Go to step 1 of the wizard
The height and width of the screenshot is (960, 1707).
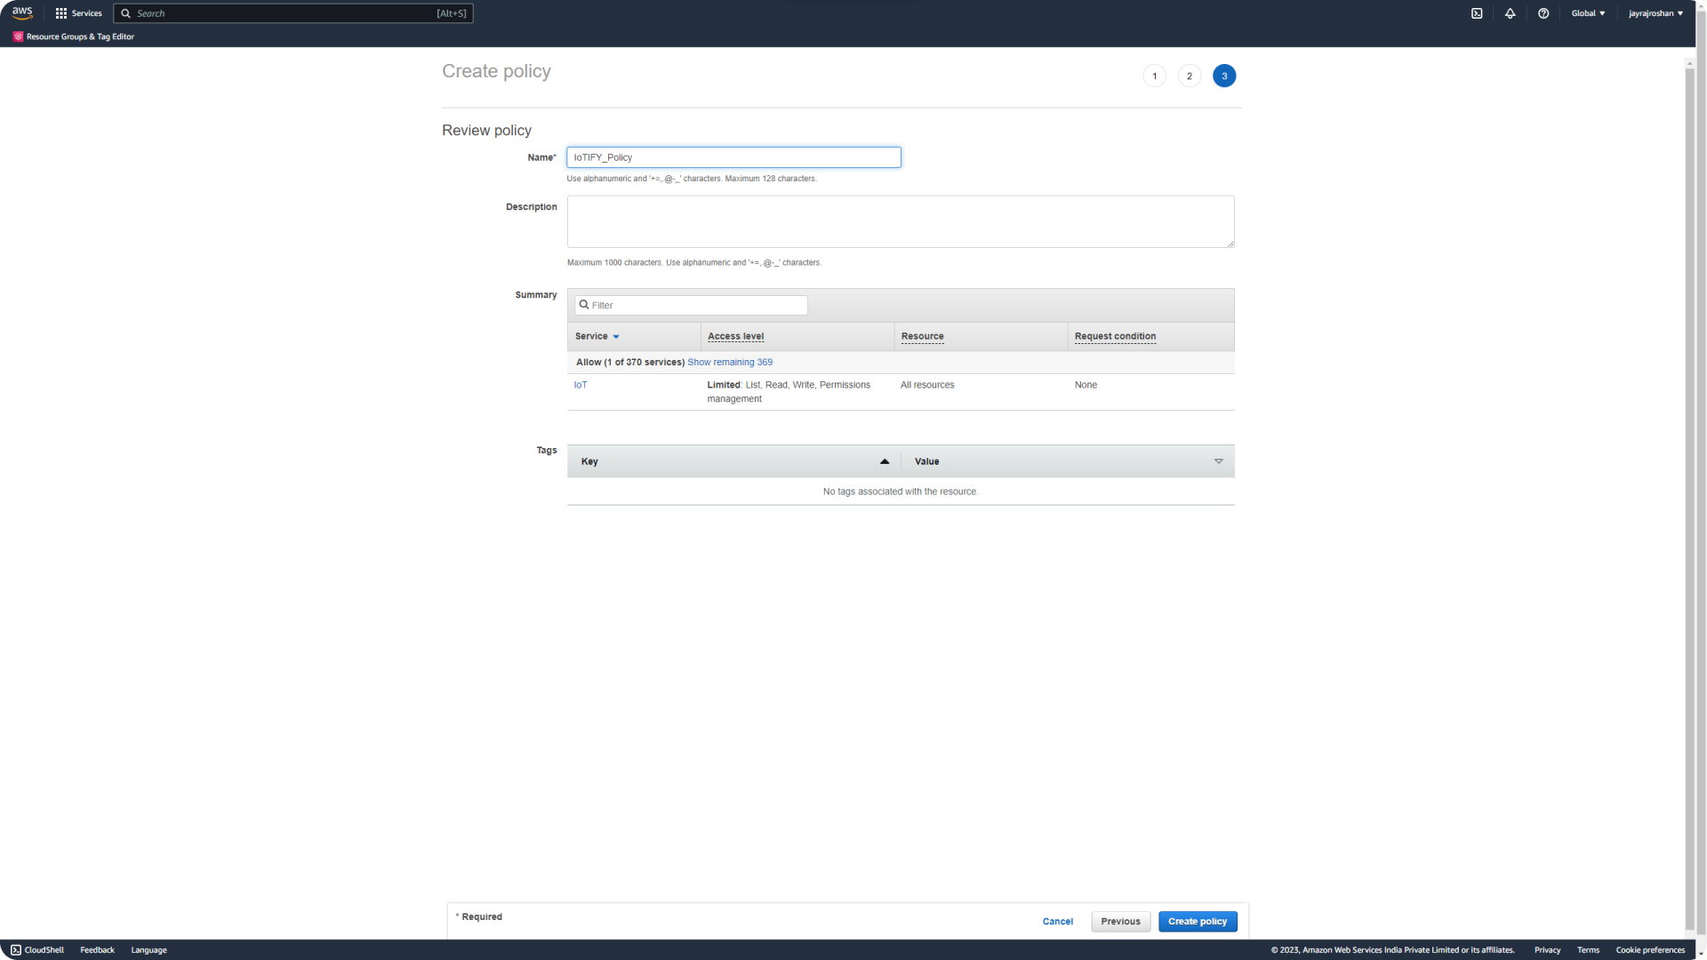pos(1154,76)
